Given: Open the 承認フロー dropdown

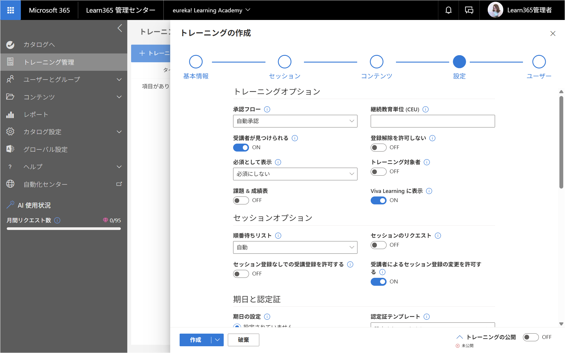Looking at the screenshot, I should click(295, 121).
